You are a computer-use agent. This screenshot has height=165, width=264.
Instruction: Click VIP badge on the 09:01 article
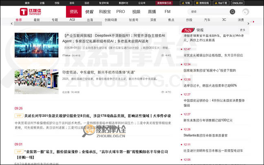tap(19, 152)
